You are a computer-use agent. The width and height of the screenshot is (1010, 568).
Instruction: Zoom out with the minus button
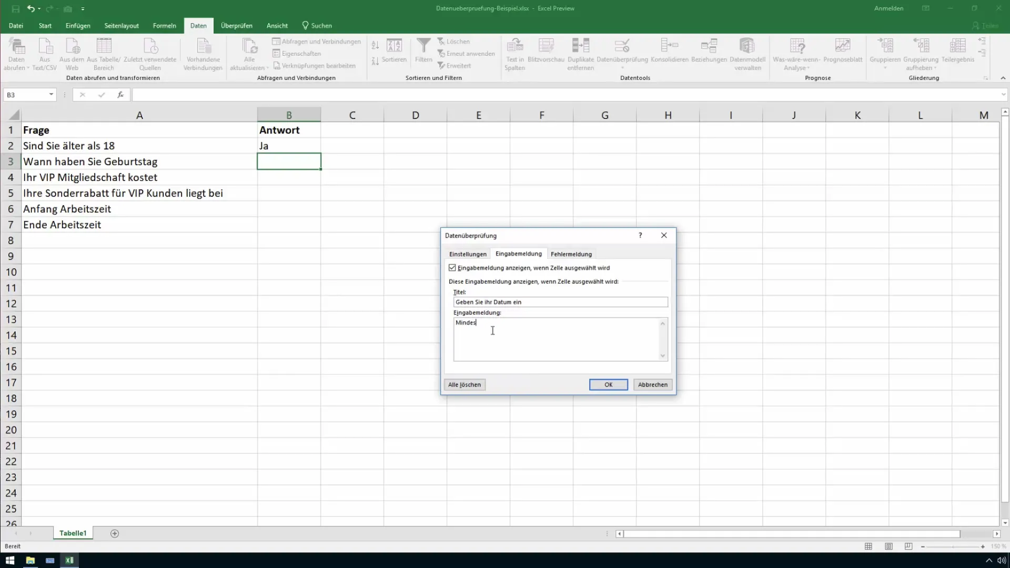pos(923,547)
